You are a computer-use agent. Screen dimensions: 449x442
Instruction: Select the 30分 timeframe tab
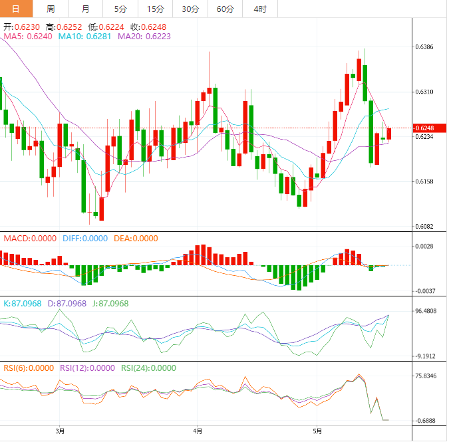coord(190,9)
